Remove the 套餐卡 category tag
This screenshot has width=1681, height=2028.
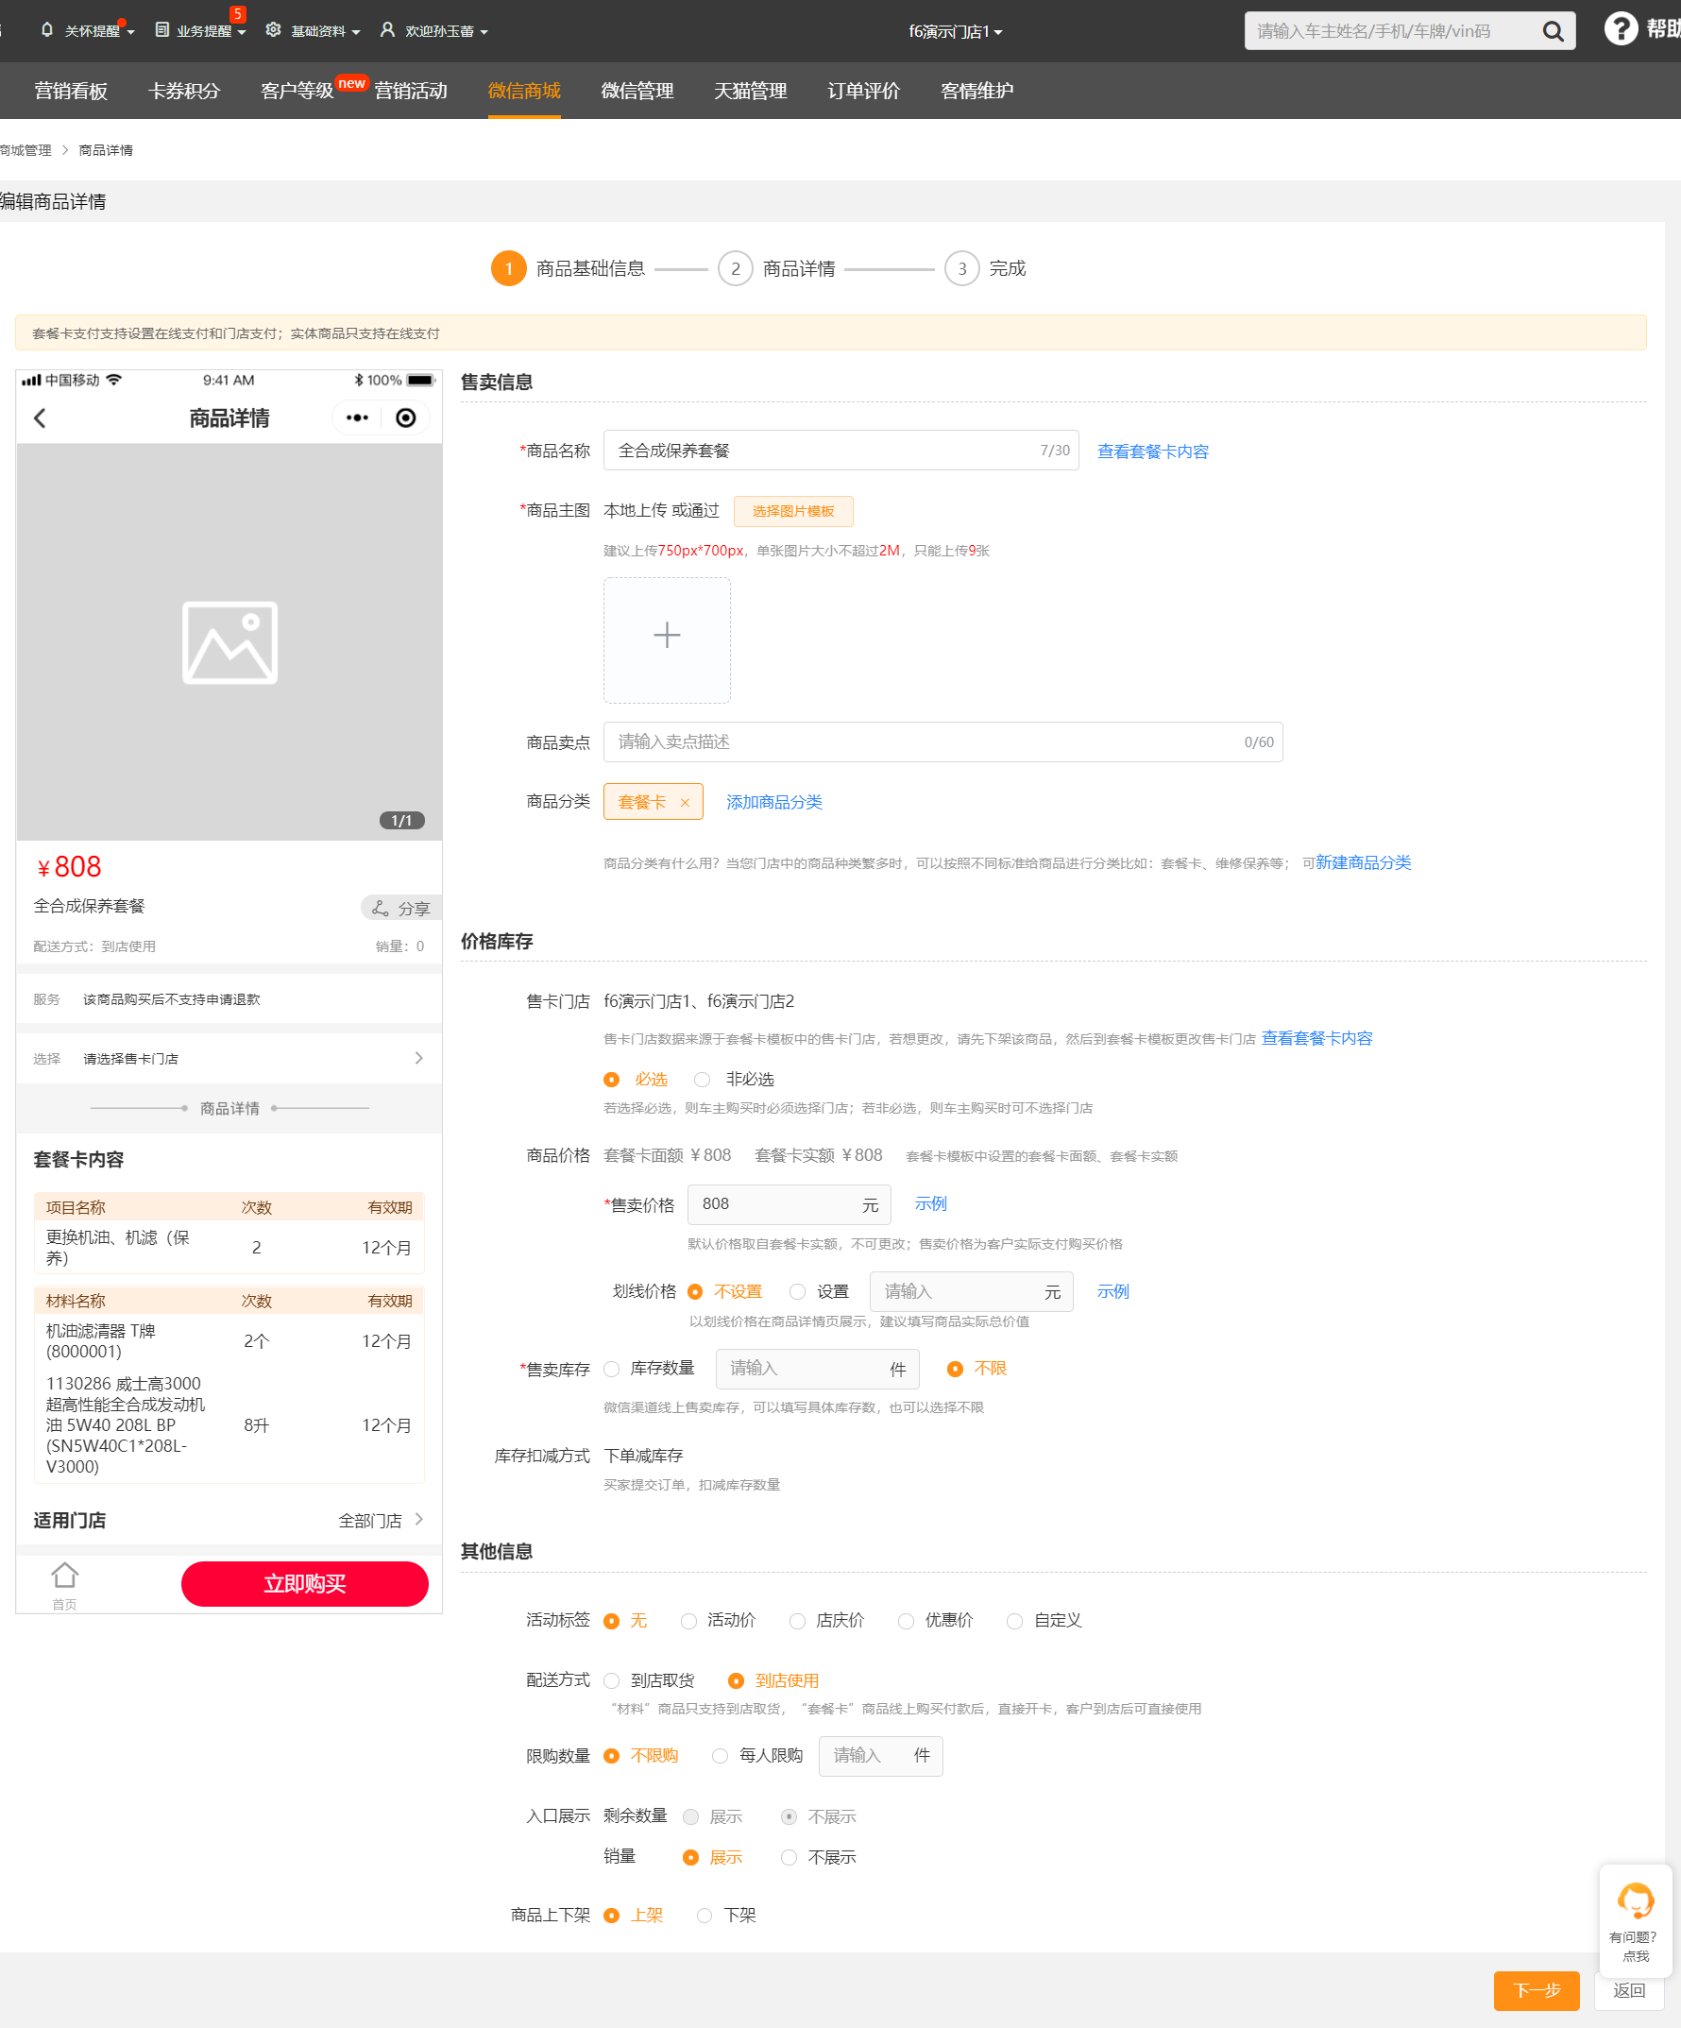[685, 803]
